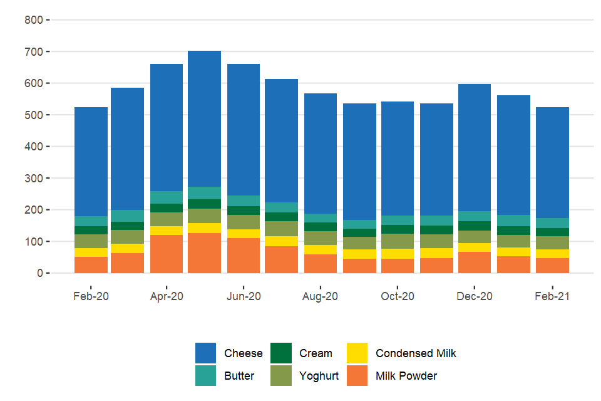Screen dimensions: 601x401
Task: Click the blue Cheese segment of Feb-20 bar
Action: point(91,162)
